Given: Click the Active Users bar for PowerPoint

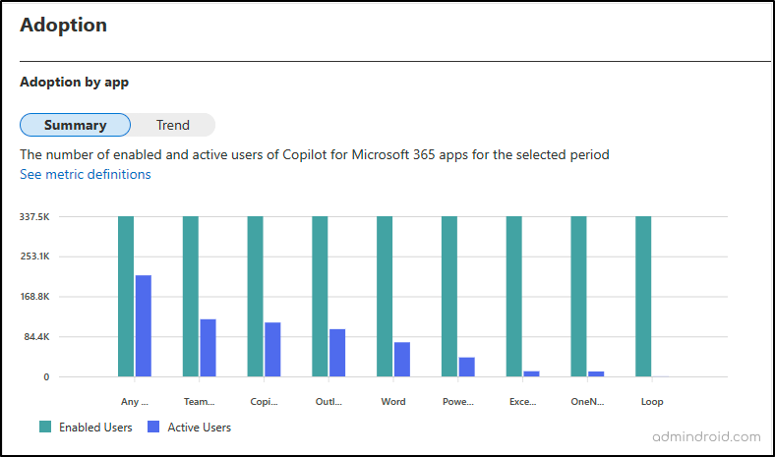Looking at the screenshot, I should (467, 367).
